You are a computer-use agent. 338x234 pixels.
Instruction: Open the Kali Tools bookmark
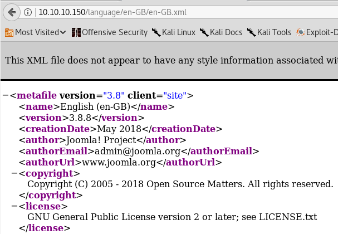click(x=270, y=32)
